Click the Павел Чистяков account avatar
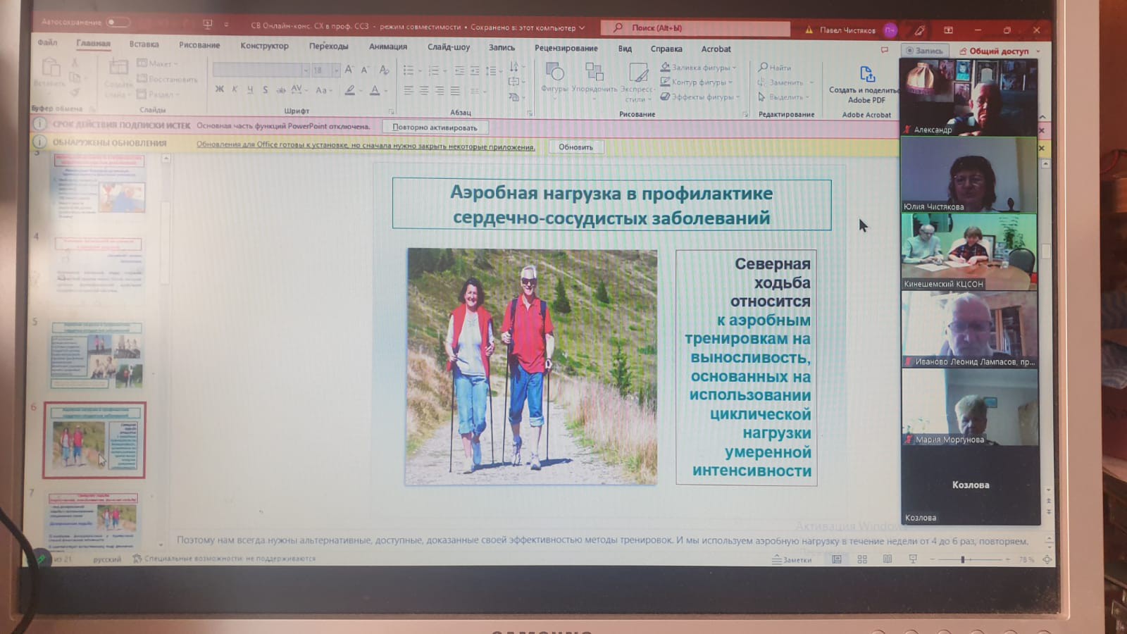1127x634 pixels. point(890,30)
